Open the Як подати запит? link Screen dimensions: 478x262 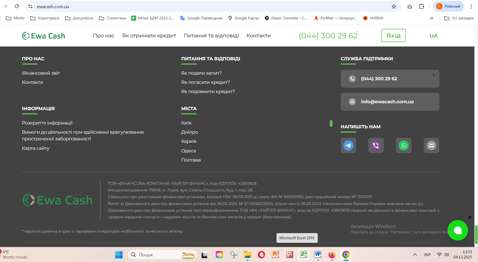[201, 73]
